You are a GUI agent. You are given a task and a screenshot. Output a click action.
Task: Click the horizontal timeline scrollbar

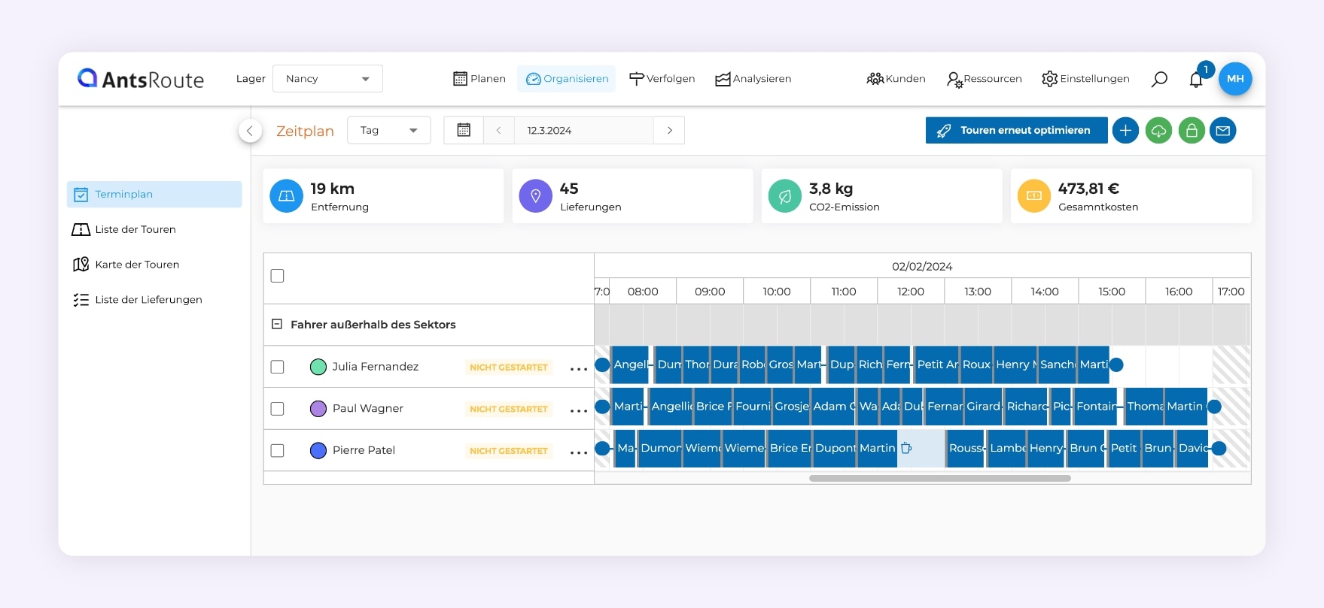pyautogui.click(x=939, y=478)
